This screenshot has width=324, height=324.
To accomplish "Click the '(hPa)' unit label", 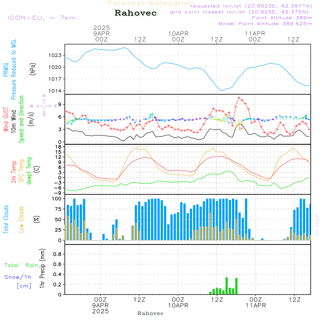I will 33,69.
